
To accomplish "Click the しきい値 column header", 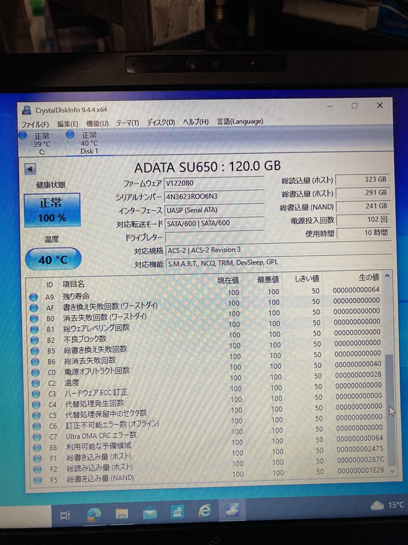I will [x=307, y=279].
